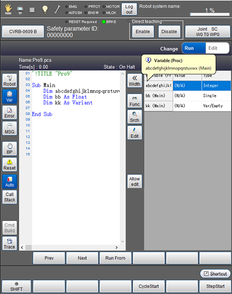Click the light bulb icon
Viewport: 232px width, 294px height.
(x=45, y=10)
